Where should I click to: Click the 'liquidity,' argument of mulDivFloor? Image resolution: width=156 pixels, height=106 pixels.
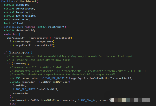[20, 86]
